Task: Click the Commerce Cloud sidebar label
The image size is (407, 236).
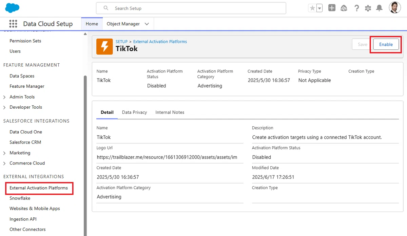Action: [27, 163]
